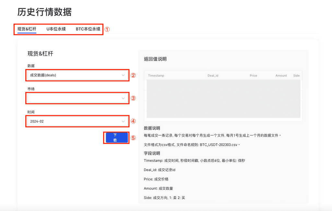Switch to the U本位永续 tab
332x211 pixels.
56,29
